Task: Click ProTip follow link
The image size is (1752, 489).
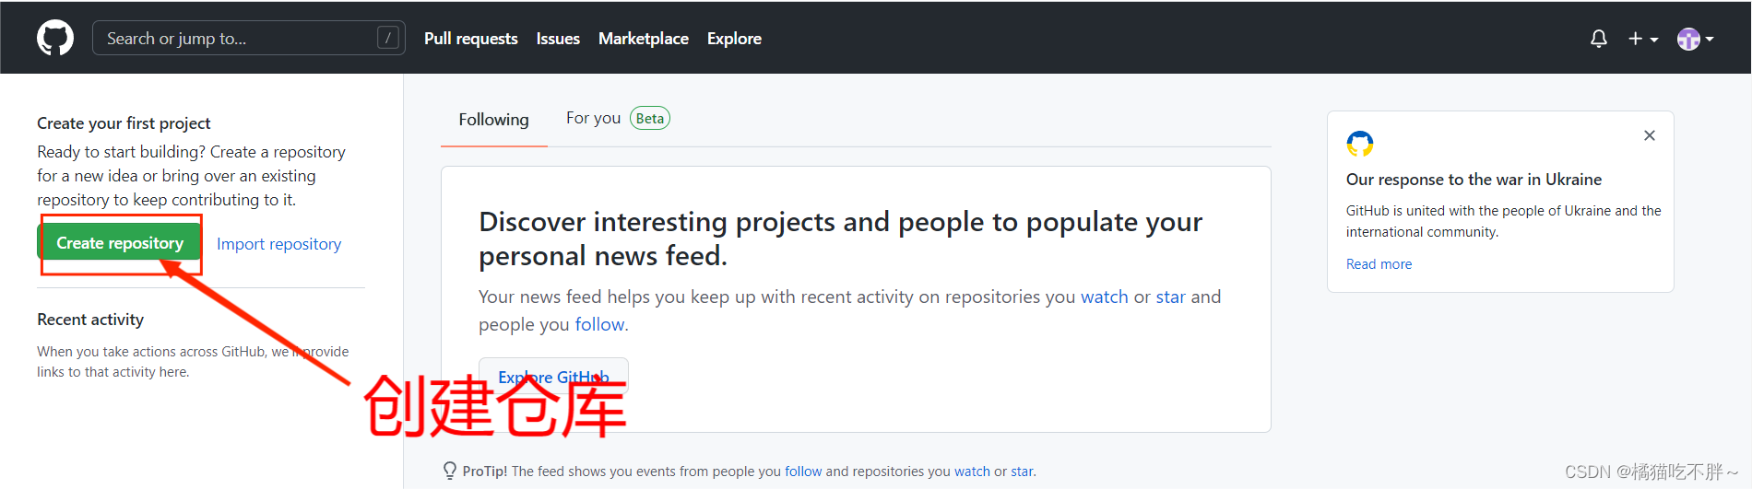Action: [x=803, y=472]
